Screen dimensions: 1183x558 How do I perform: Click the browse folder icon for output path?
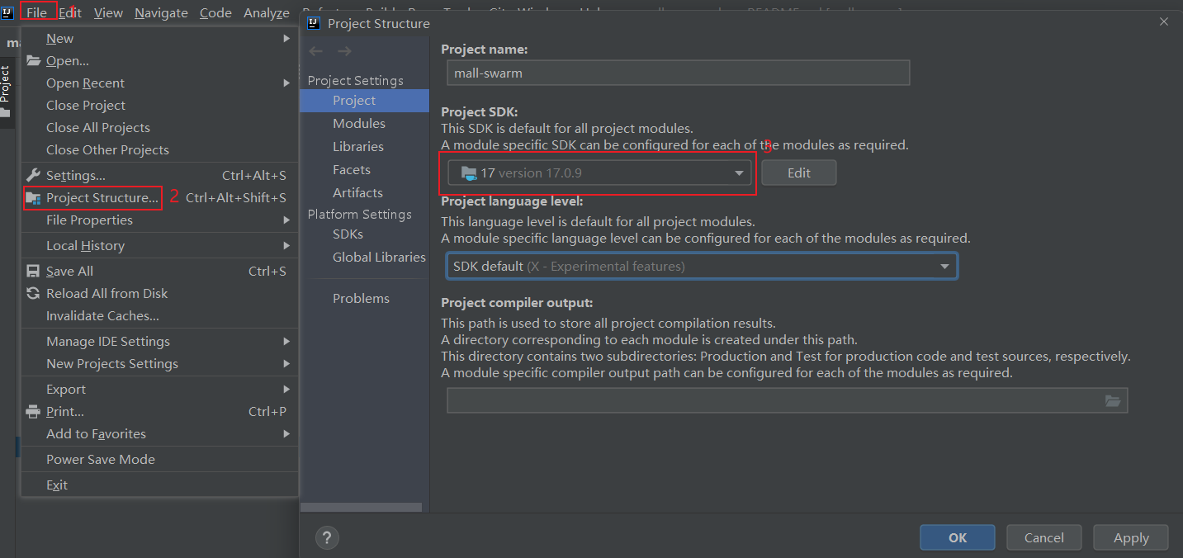[1113, 400]
